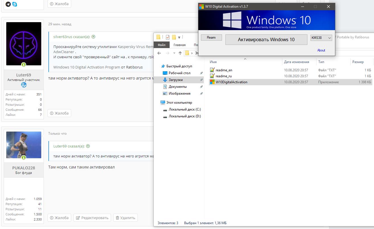
Task: Click the "29 мин. назад" timestamp
Action: coord(60,24)
